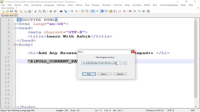Click line number 14 in the margin
Image resolution: width=200 pixels, height=112 pixels.
click(x=7, y=74)
